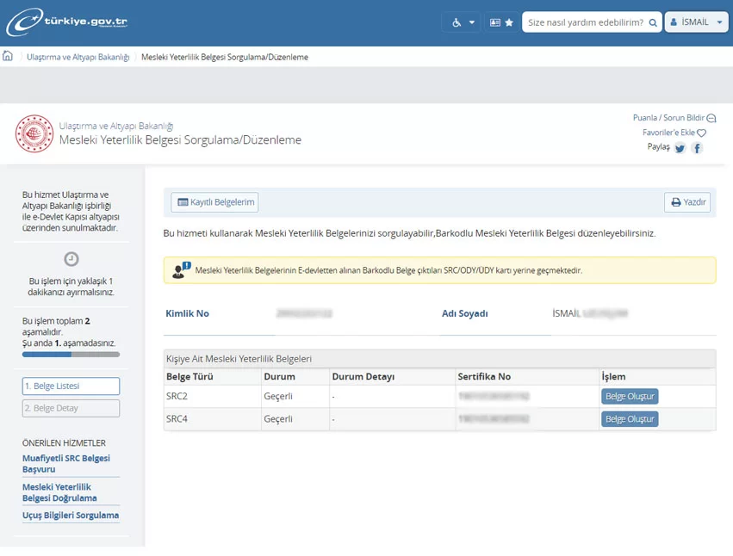Open the accessibility wheelchair icon menu
Screen dimensions: 733x556
[x=457, y=22]
